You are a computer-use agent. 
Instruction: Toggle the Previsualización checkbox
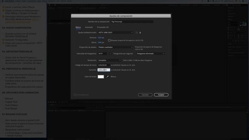(74, 95)
